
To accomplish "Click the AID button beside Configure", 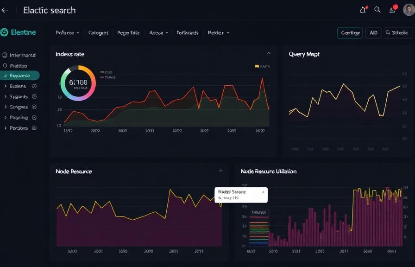I will (x=373, y=32).
